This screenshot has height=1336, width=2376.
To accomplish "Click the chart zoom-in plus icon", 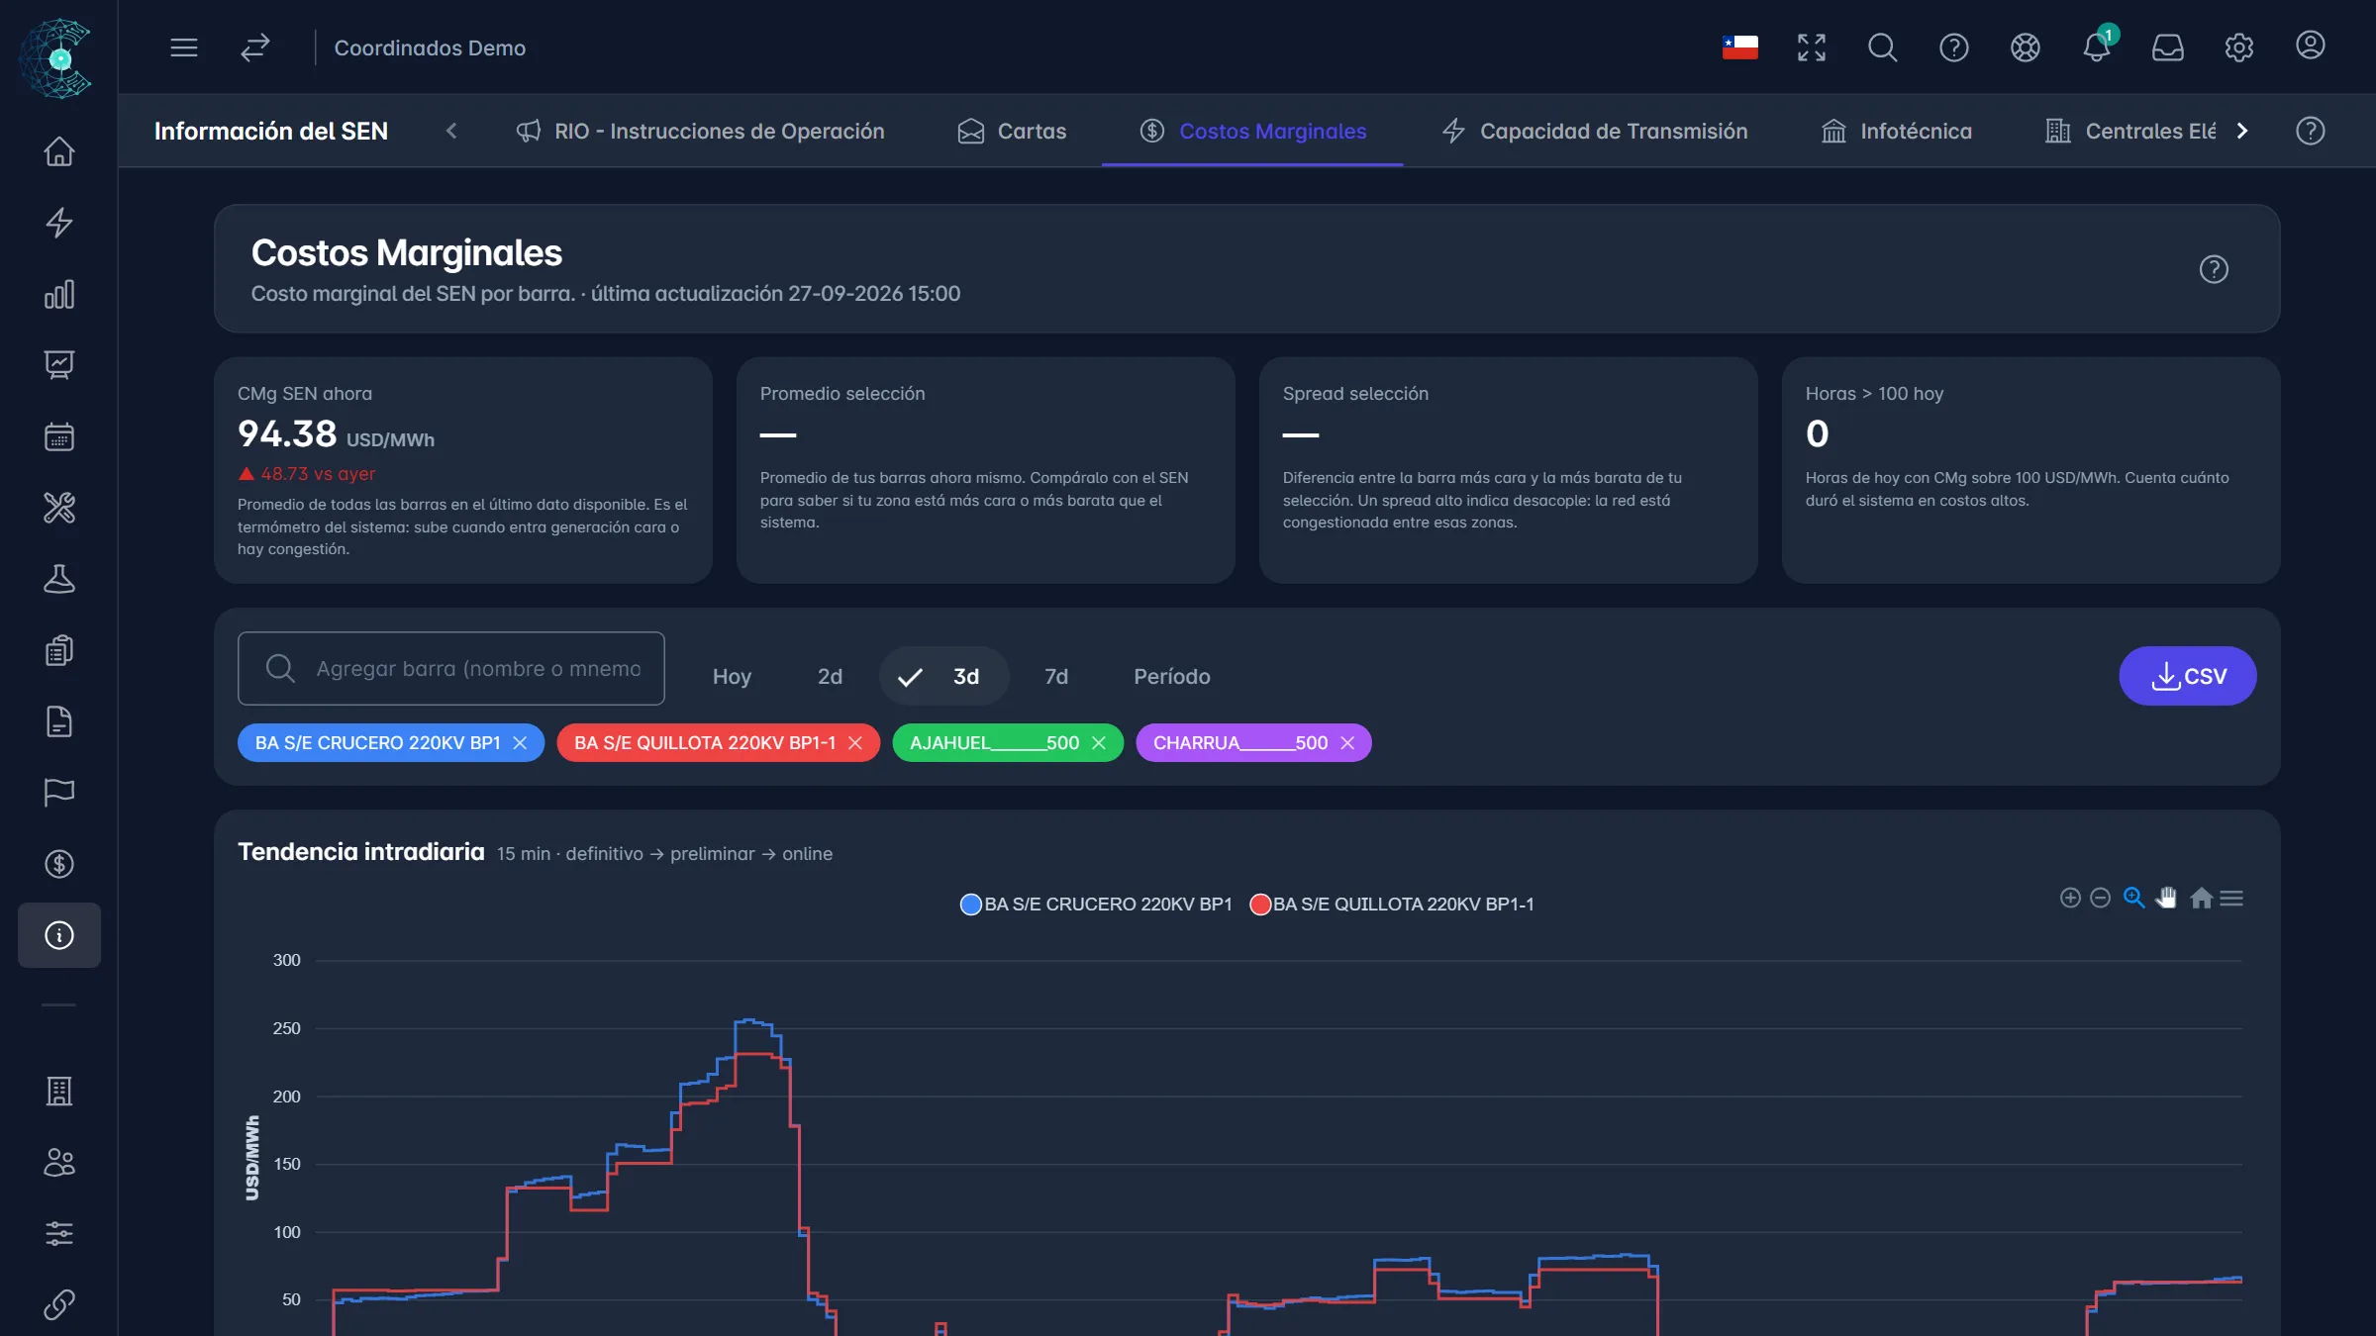I will [2070, 898].
